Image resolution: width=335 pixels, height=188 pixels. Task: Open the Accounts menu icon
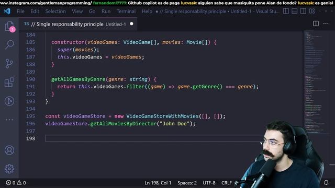click(x=9, y=150)
